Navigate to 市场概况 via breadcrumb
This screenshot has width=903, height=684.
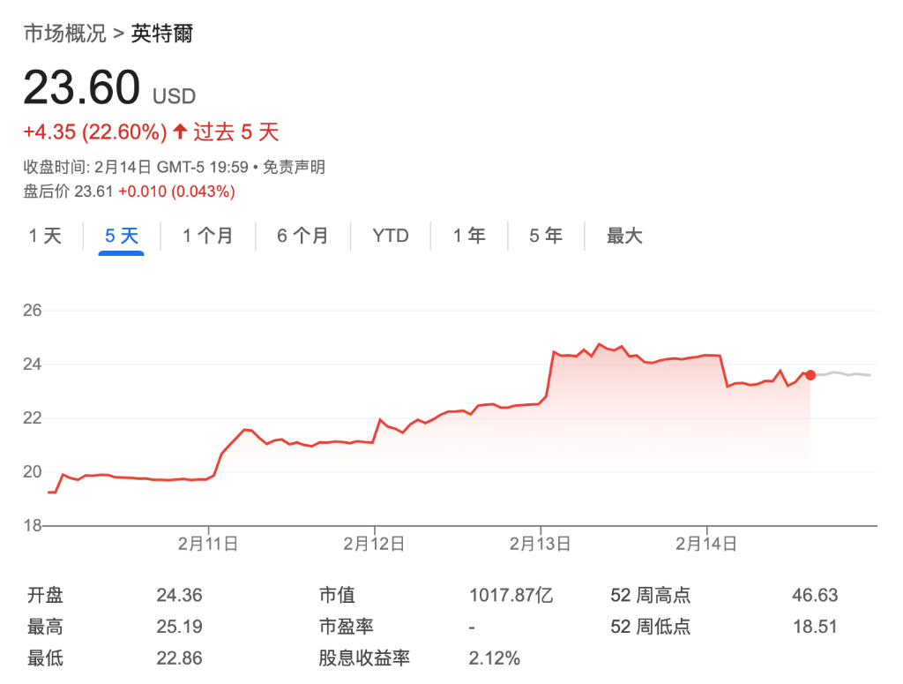[x=64, y=34]
